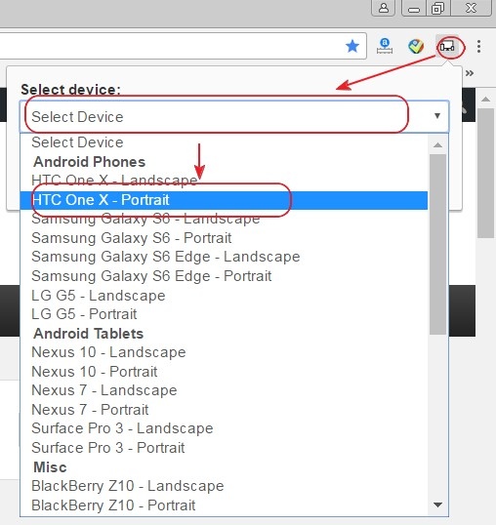Open the responsive device tester extension icon
Image resolution: width=496 pixels, height=525 pixels.
tap(447, 46)
